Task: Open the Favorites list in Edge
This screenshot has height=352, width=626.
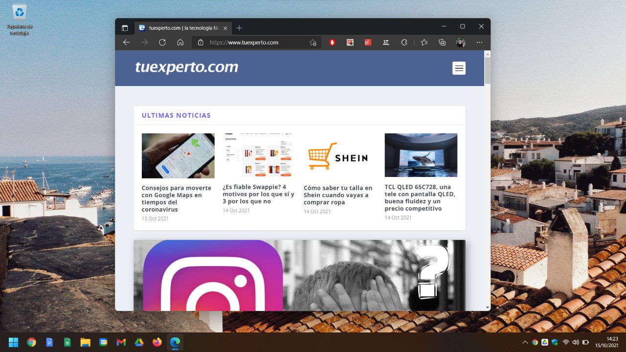Action: [x=424, y=43]
